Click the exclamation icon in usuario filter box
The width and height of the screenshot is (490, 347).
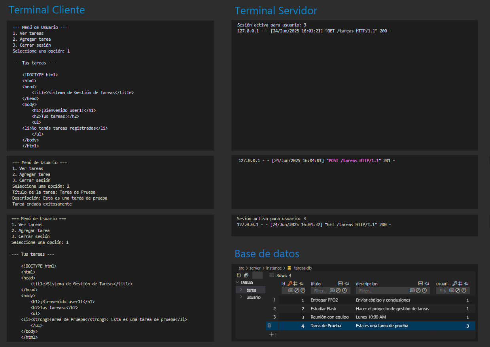[464, 290]
